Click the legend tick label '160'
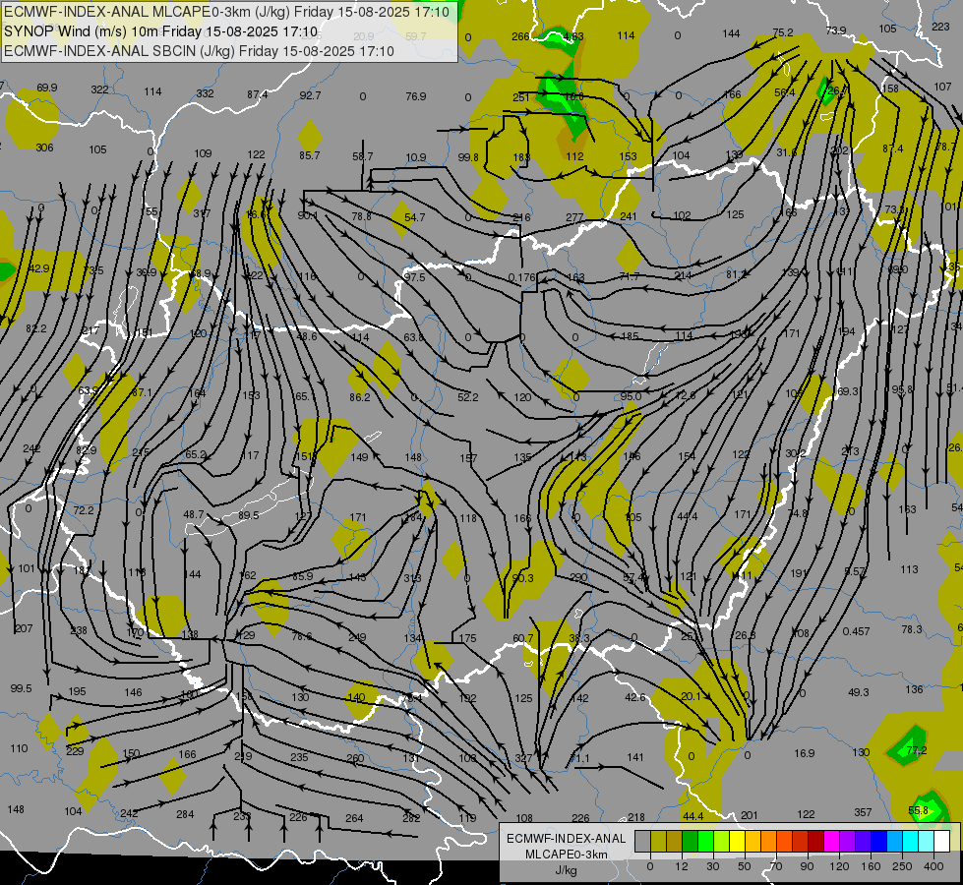This screenshot has width=963, height=885. (871, 866)
